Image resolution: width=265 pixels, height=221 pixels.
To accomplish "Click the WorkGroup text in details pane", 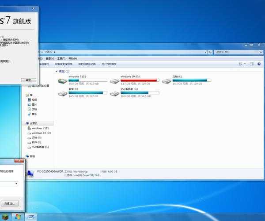I will tap(80, 171).
